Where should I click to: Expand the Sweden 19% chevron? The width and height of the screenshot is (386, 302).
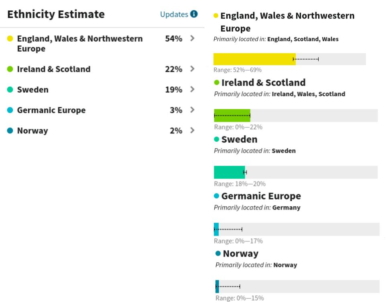(193, 89)
